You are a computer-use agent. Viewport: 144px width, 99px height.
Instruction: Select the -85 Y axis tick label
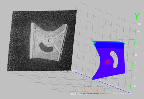pyautogui.click(x=134, y=78)
